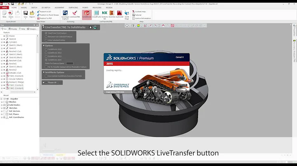This screenshot has height=166, width=297.
Task: Select Start From First Feature radio
Action: [x=46, y=33]
